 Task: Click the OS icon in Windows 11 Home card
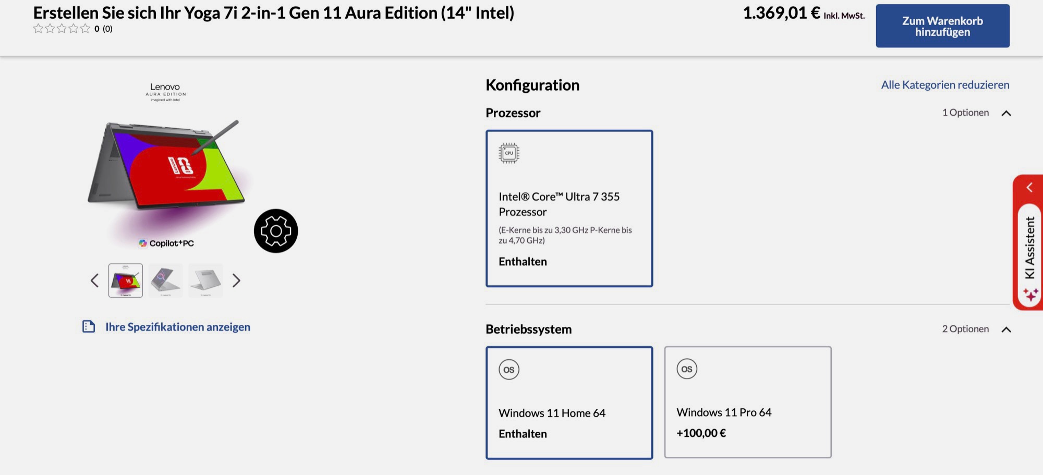(509, 370)
